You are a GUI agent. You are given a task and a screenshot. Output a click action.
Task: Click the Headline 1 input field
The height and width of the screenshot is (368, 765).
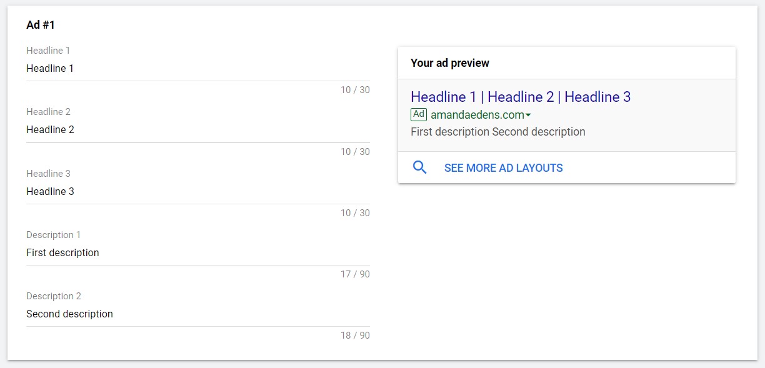click(198, 69)
